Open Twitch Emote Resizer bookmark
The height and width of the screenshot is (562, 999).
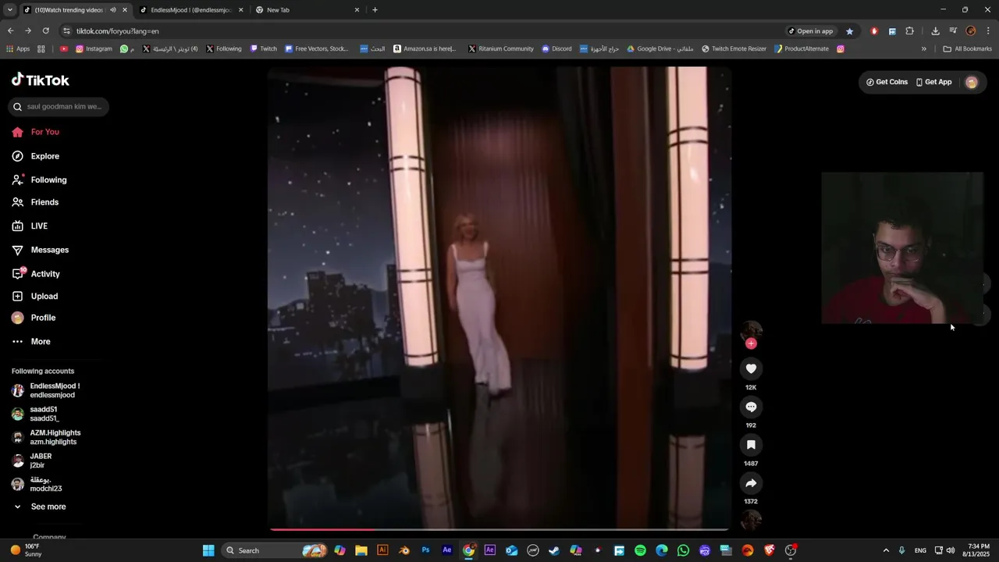click(734, 48)
